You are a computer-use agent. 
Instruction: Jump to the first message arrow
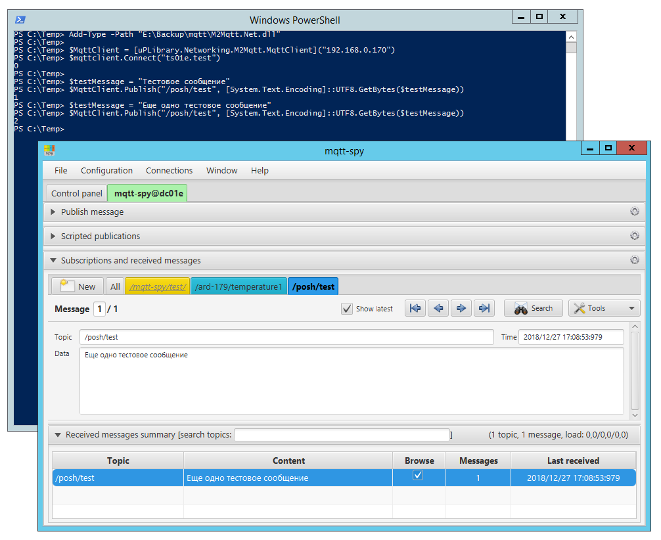pyautogui.click(x=415, y=308)
